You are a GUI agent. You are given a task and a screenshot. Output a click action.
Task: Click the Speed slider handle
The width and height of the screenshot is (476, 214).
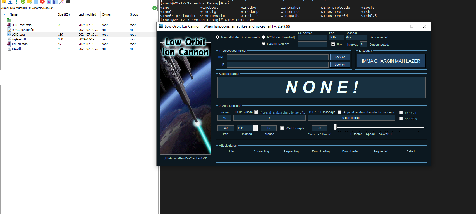335,127
